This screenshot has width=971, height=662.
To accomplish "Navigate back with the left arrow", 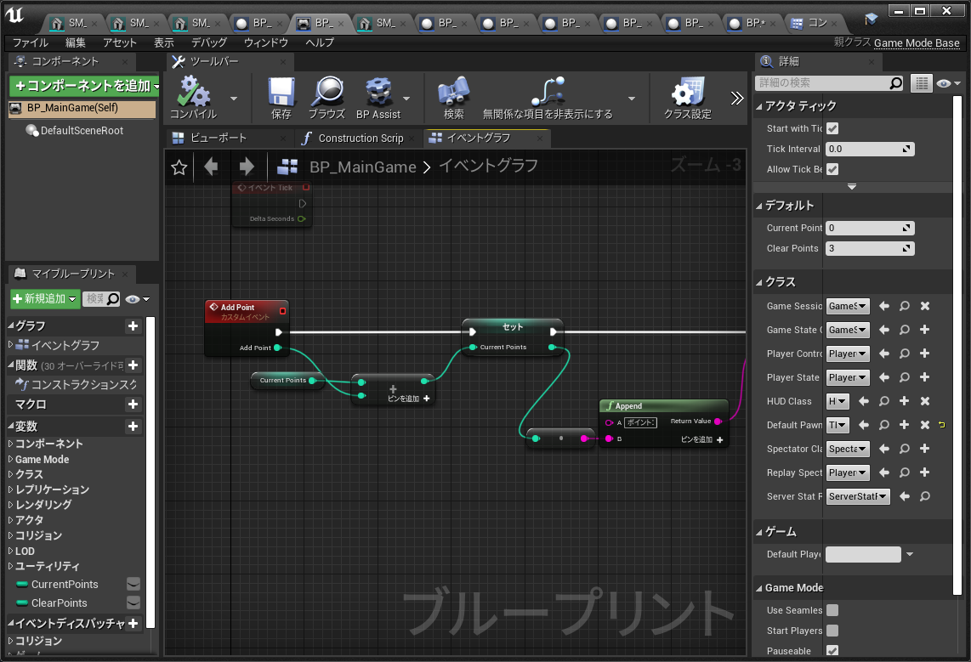I will click(x=211, y=167).
